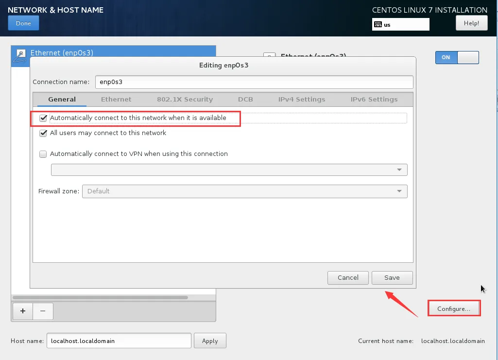Click the device list horizontal scrollbar
Screen dimensions: 498x360
(x=101, y=297)
